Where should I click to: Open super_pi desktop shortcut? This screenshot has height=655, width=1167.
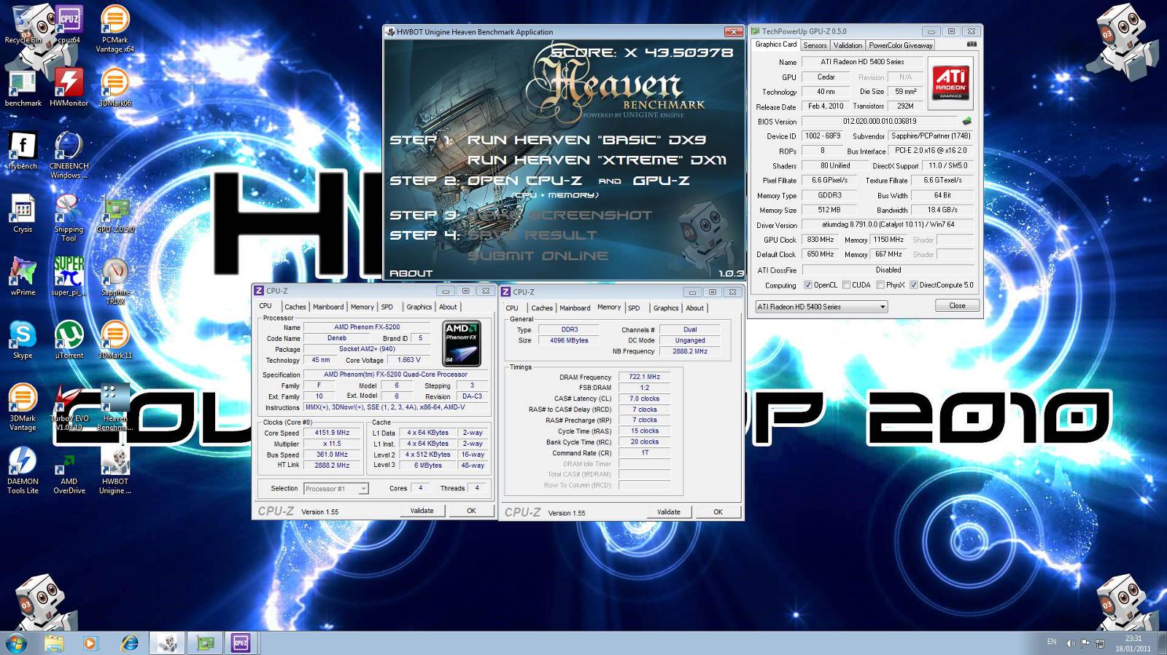pyautogui.click(x=69, y=277)
